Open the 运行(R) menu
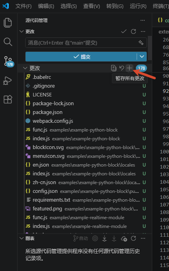 coord(138,6)
